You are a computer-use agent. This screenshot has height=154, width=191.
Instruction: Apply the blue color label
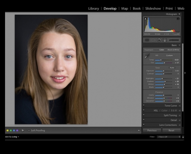point(14,130)
